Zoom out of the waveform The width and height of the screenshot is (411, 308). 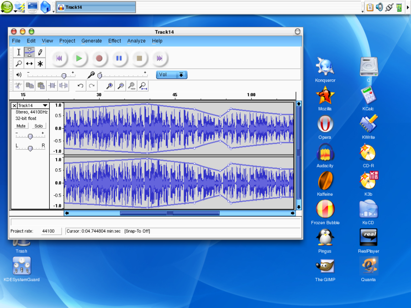121,86
